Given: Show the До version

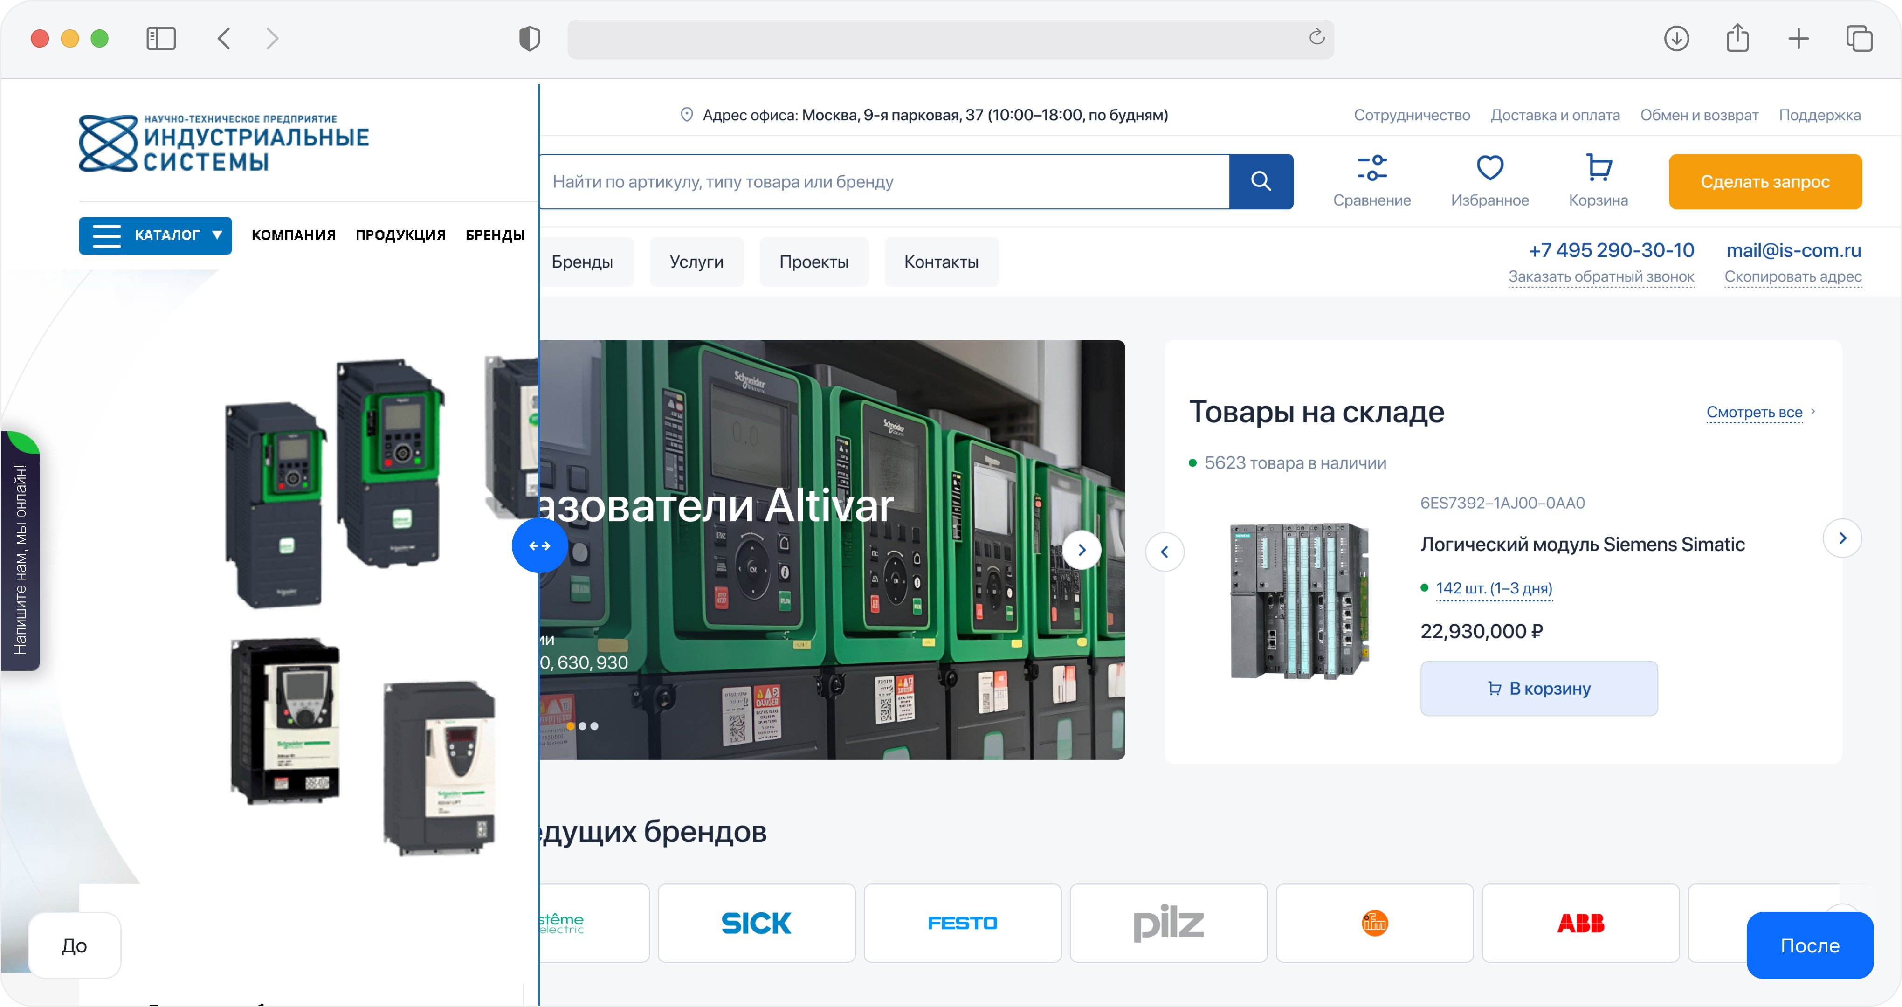Looking at the screenshot, I should pyautogui.click(x=75, y=945).
